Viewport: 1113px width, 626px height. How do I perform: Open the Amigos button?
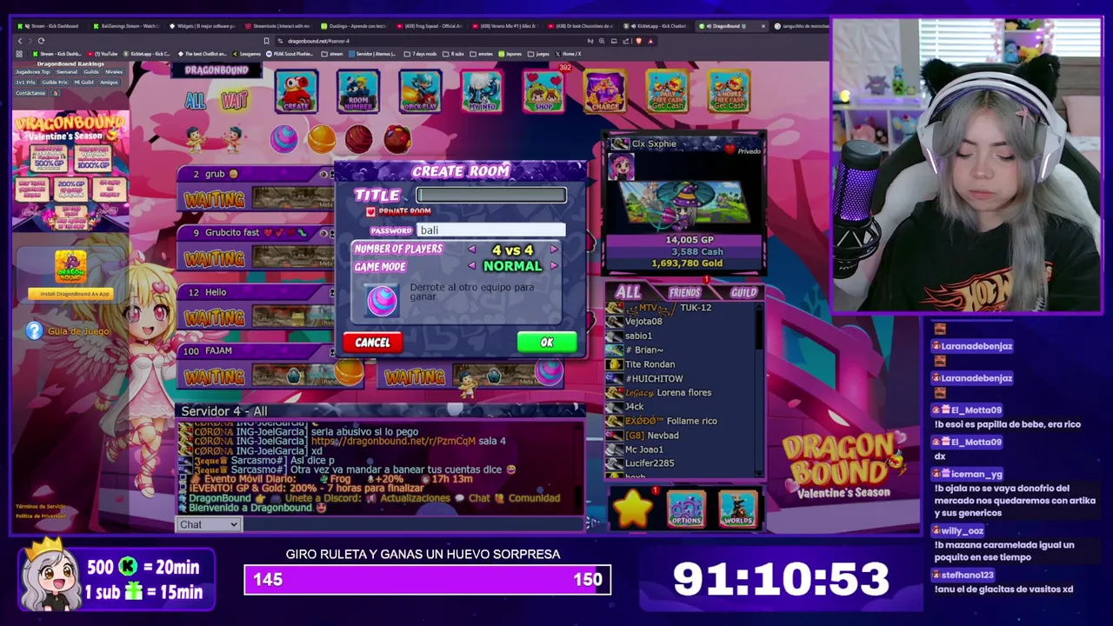[x=109, y=82]
